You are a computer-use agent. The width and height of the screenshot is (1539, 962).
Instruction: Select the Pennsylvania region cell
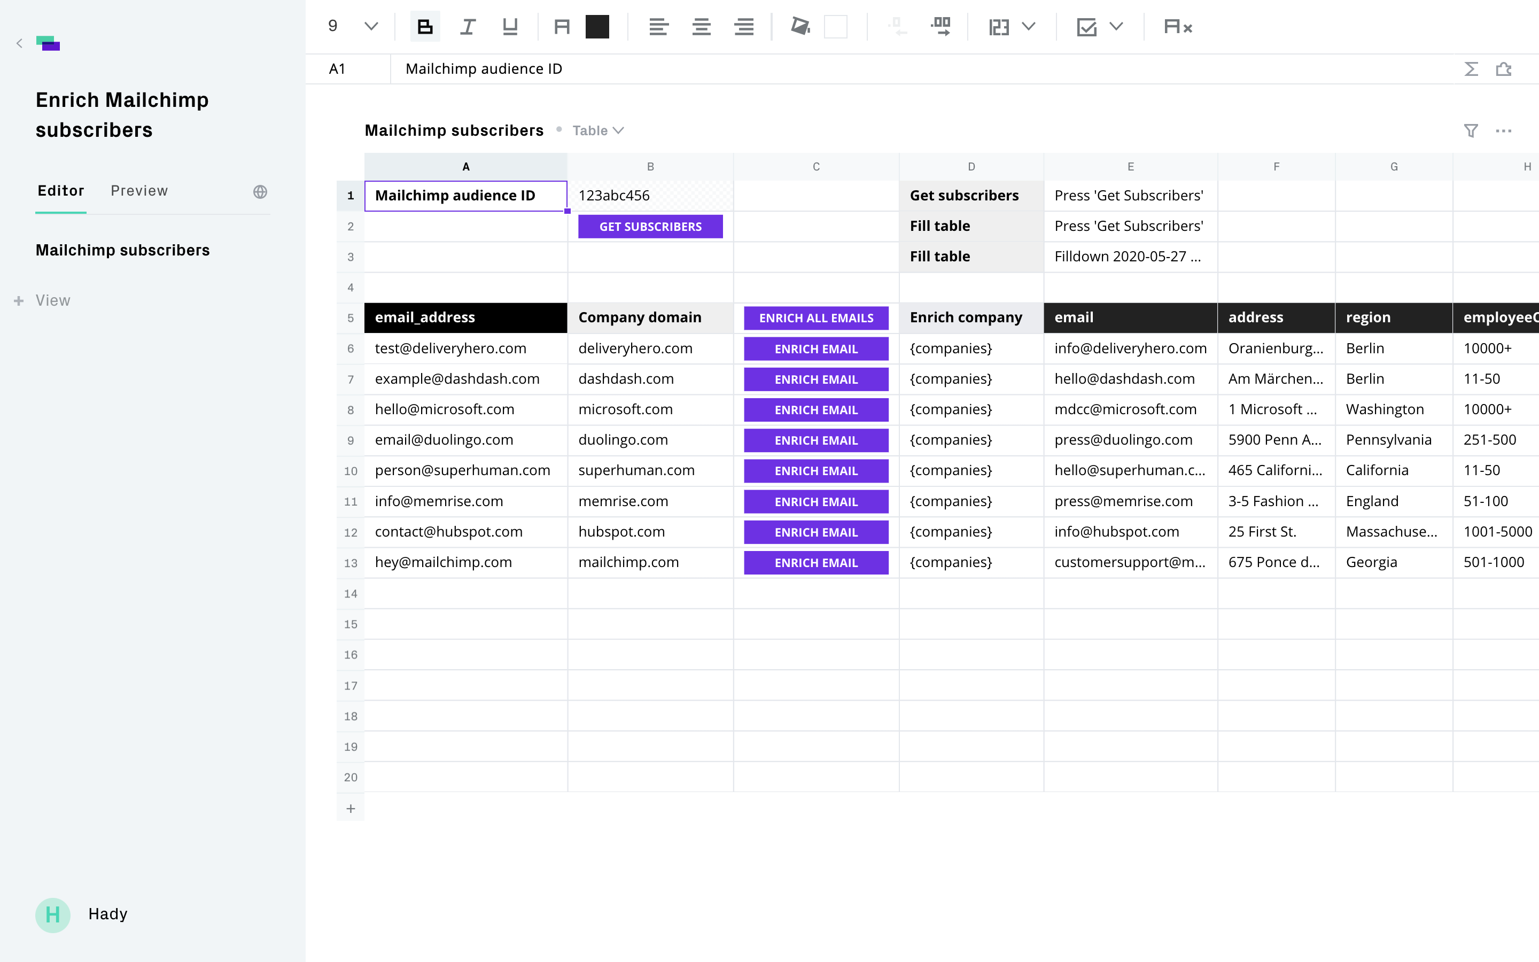tap(1393, 440)
